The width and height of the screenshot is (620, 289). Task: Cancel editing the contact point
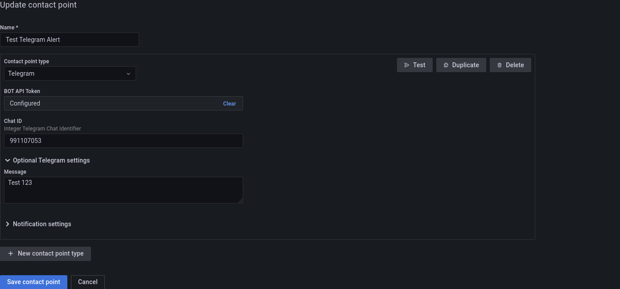pos(88,282)
